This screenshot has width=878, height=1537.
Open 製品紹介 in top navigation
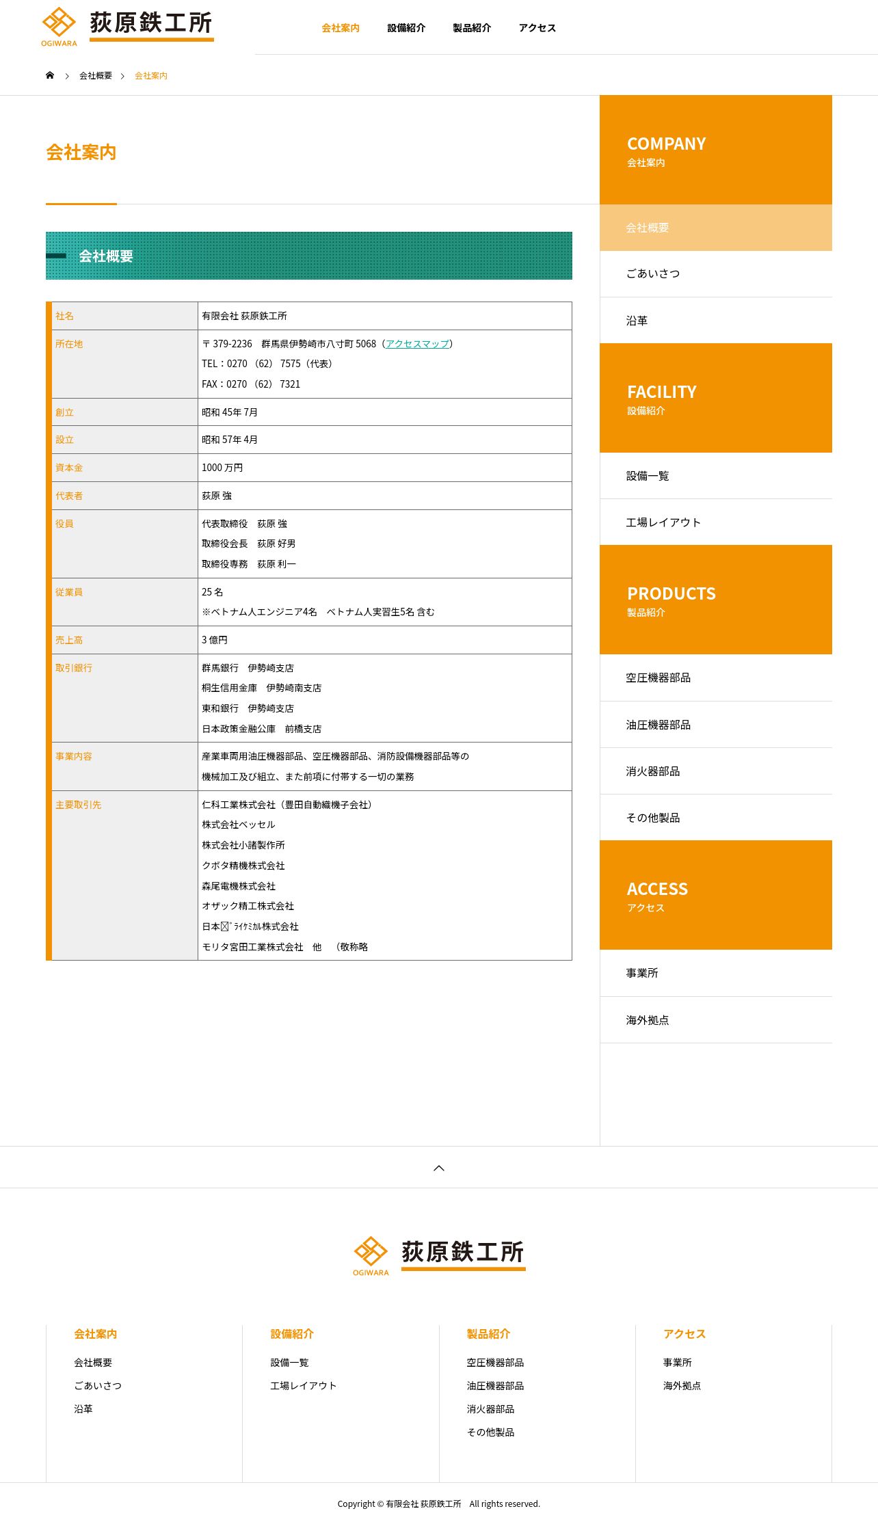tap(472, 28)
